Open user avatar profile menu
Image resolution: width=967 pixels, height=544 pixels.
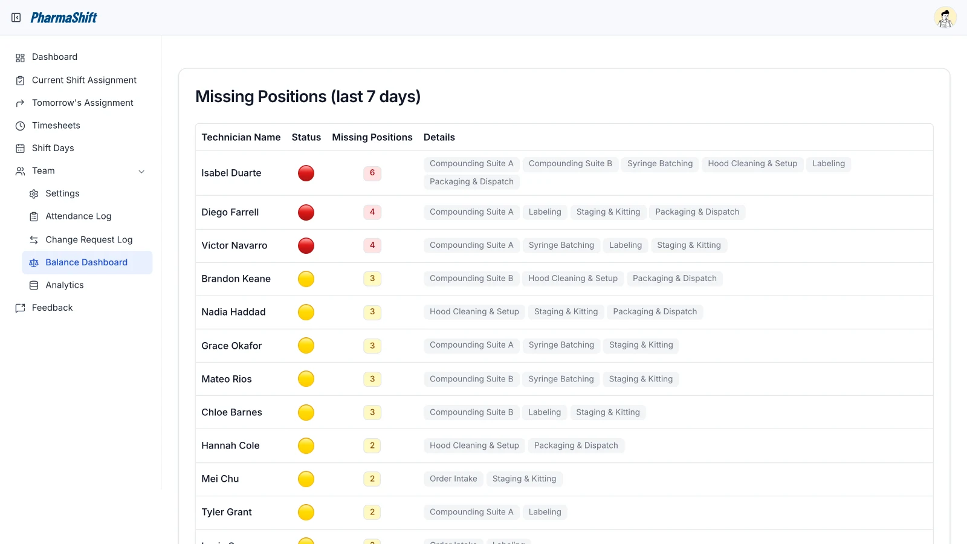coord(945,18)
